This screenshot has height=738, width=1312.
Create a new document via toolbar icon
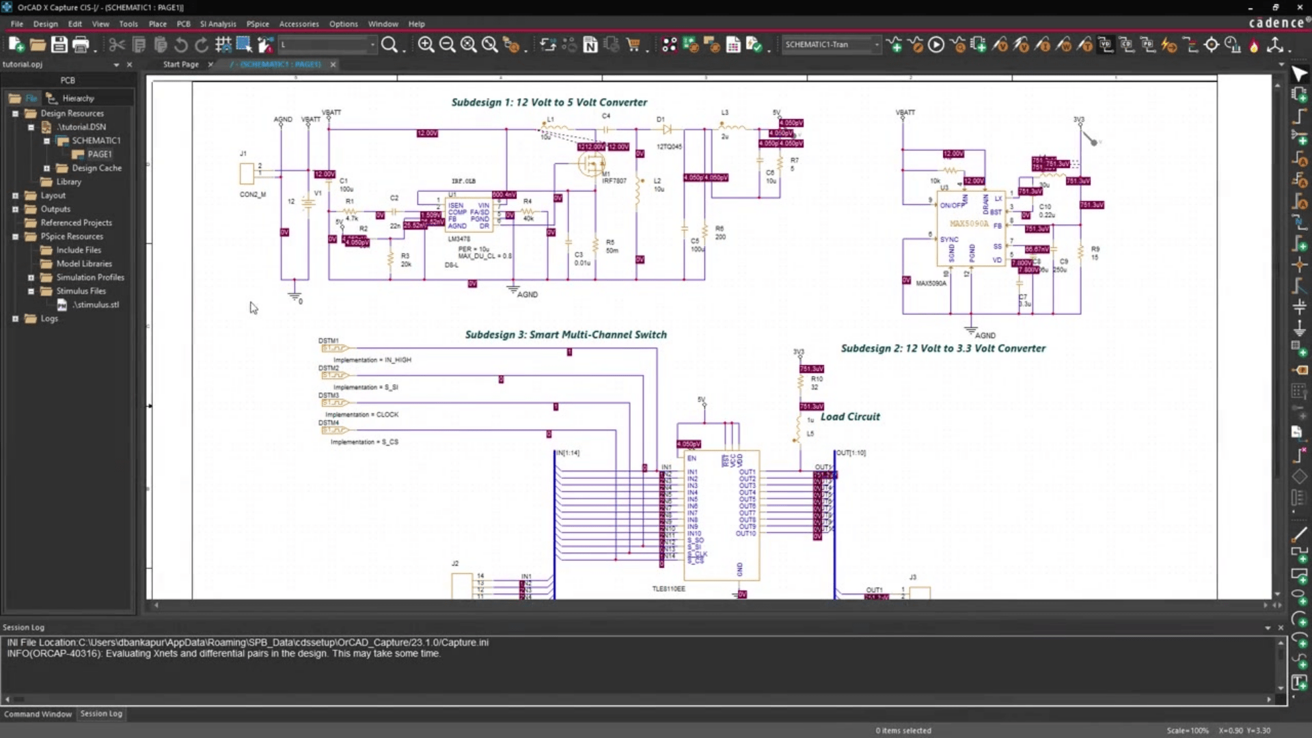[x=16, y=45]
